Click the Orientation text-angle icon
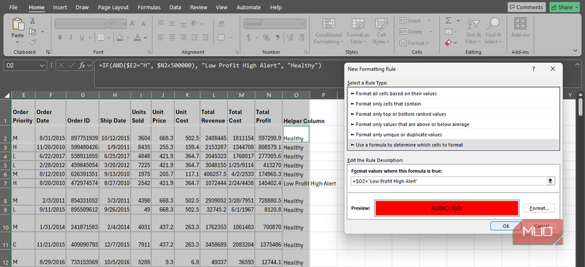The width and height of the screenshot is (585, 267). tap(194, 23)
